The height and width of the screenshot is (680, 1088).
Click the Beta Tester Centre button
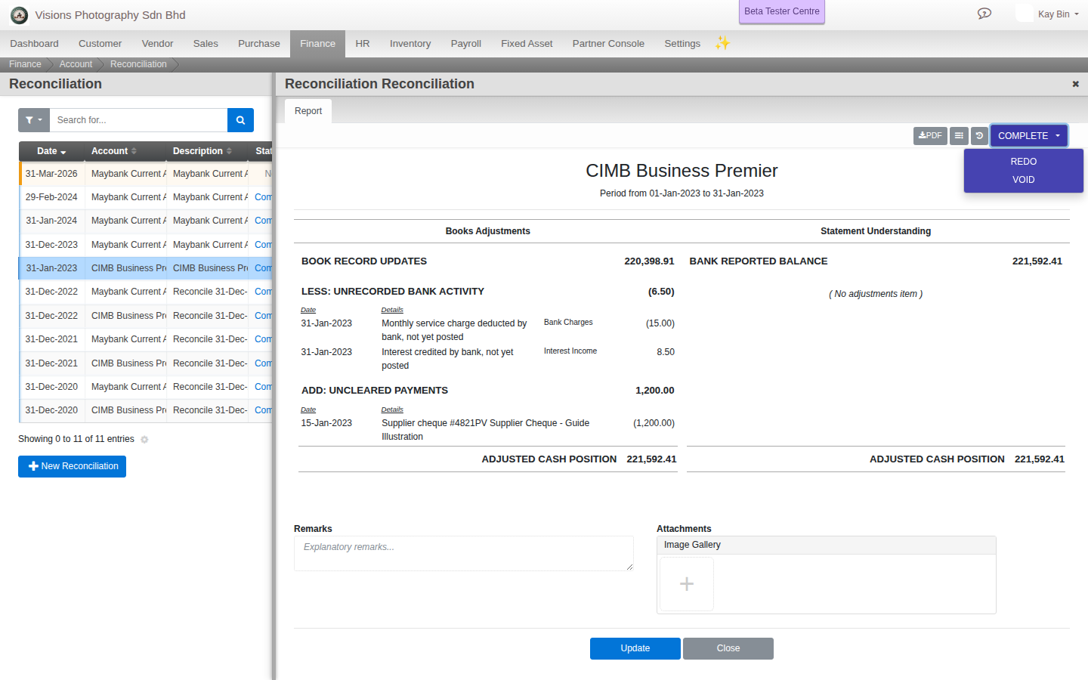[782, 11]
